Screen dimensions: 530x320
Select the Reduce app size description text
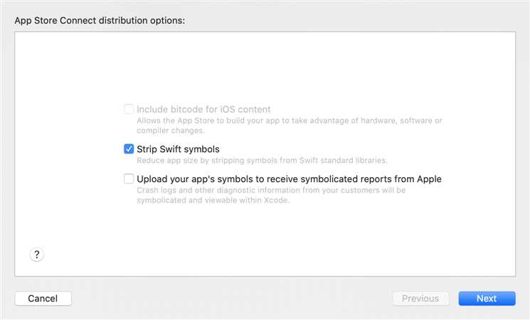click(262, 160)
